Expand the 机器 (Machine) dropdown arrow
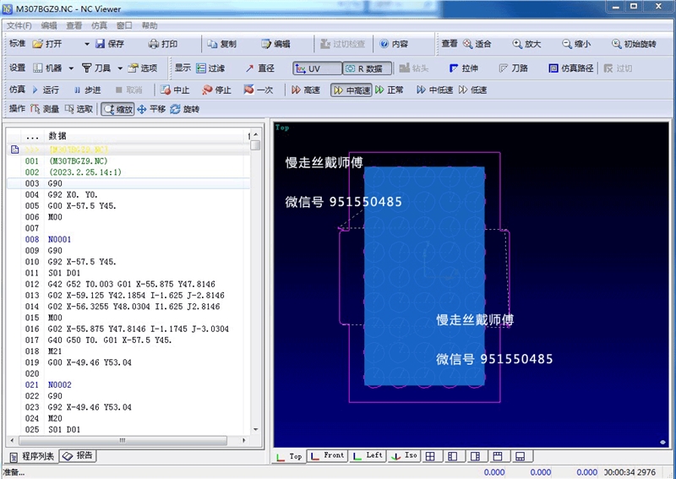The image size is (676, 479). tap(71, 68)
